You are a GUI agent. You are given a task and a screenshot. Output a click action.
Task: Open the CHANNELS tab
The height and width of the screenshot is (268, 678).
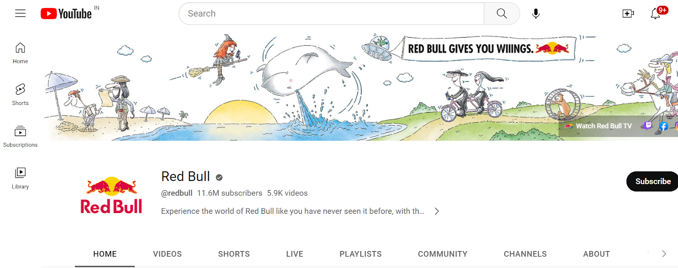[525, 254]
